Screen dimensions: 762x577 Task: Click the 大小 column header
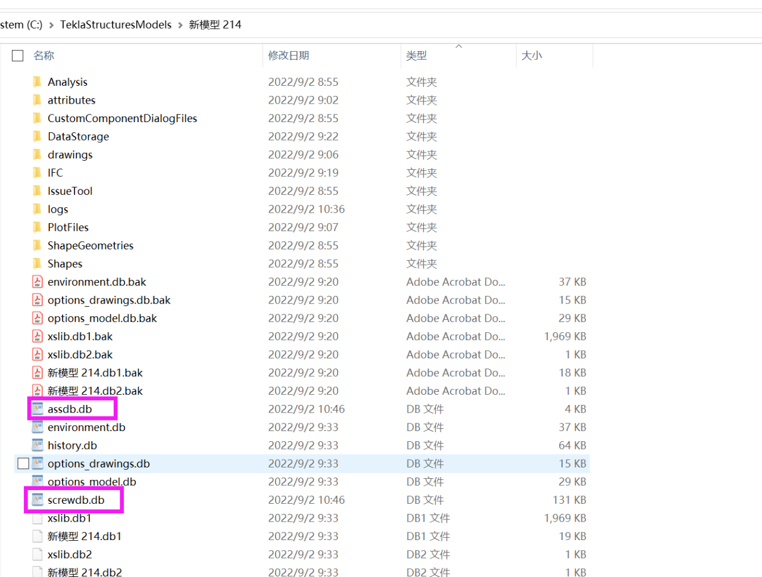coord(532,55)
